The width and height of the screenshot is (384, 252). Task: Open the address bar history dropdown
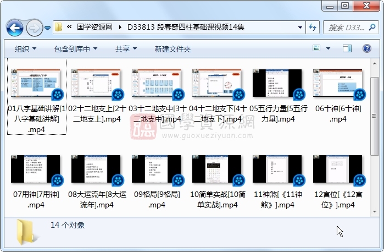pyautogui.click(x=300, y=28)
